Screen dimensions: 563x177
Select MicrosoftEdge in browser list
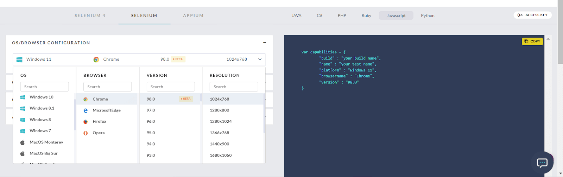click(107, 110)
